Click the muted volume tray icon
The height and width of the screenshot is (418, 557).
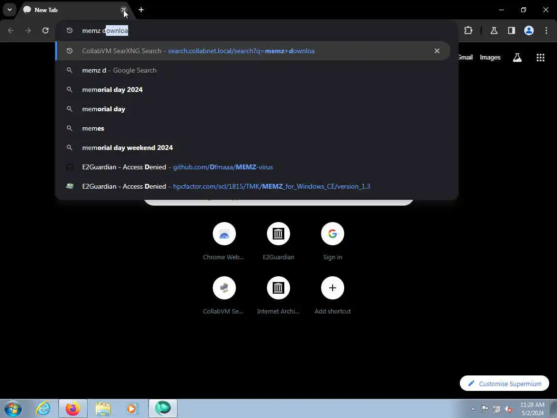coord(508,409)
